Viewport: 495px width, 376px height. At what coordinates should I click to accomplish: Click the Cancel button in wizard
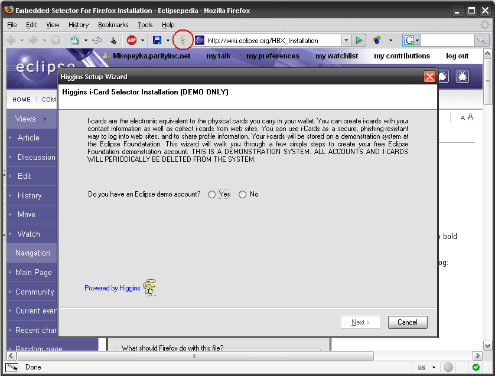coord(408,322)
